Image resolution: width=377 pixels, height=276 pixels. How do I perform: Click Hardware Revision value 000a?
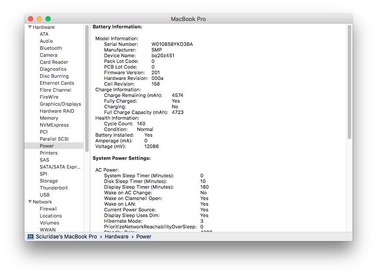coord(158,78)
